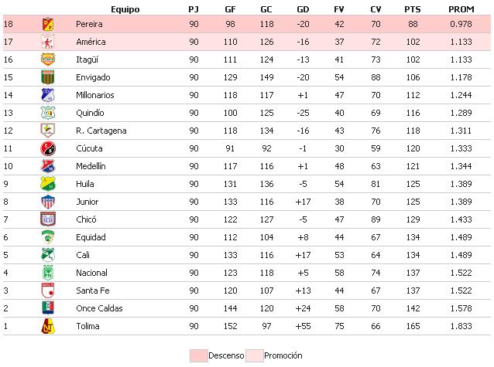Screen dimensions: 494x367
Task: Click the Descenso legend color swatch
Action: click(198, 355)
